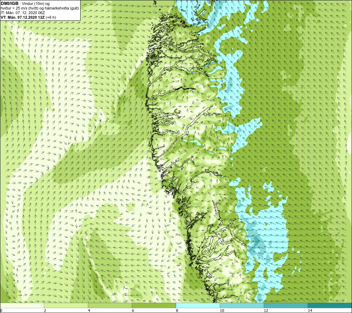
Task: Click the '4' label under the color scale
Action: (89, 311)
